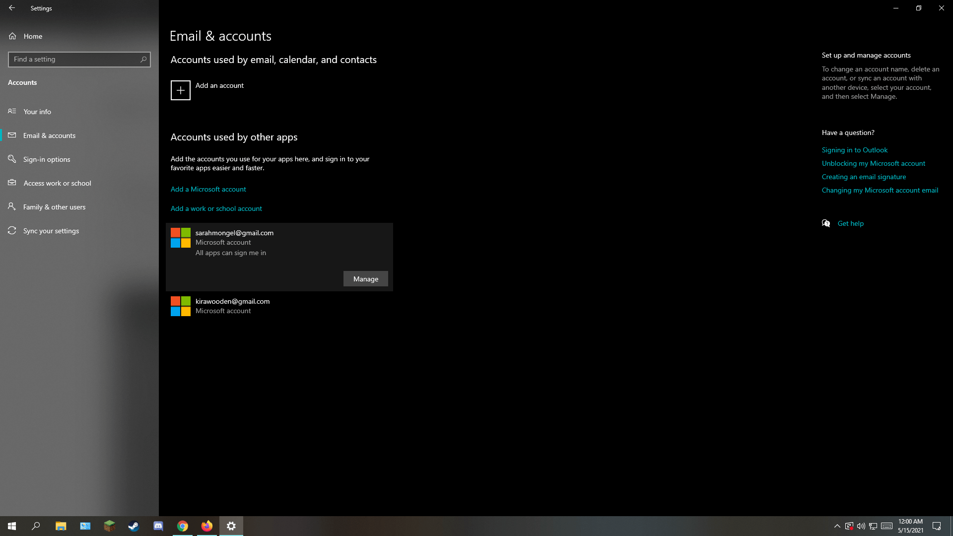Click Add a Microsoft account link
This screenshot has width=953, height=536.
pos(208,189)
